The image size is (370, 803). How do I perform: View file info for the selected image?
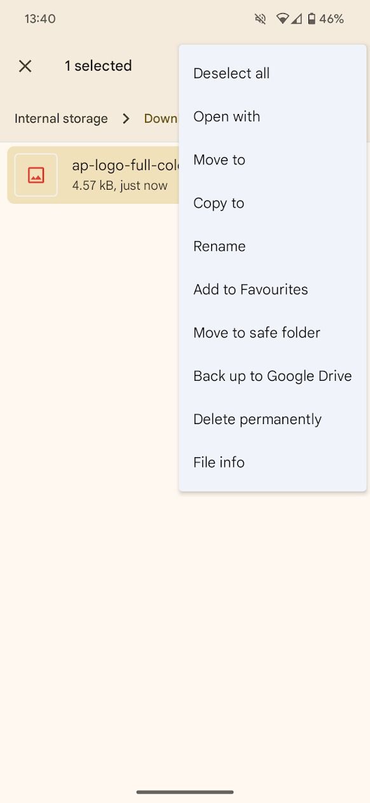218,462
